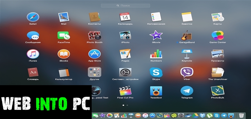Open Final Cut Pro in the grid
251x119 pixels.
(125, 91)
